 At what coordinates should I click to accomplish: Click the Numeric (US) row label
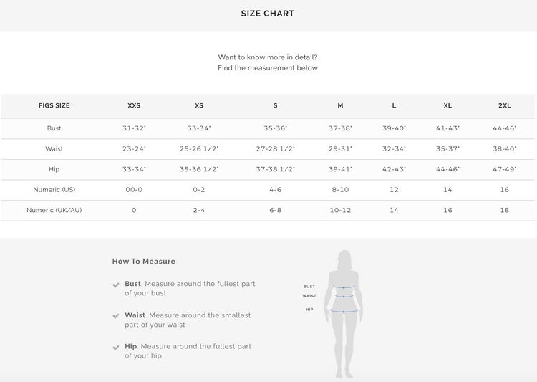pos(54,190)
